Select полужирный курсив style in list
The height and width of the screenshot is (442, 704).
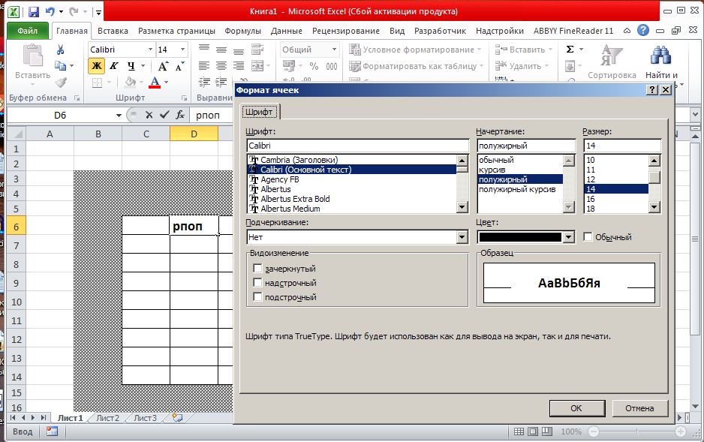520,189
